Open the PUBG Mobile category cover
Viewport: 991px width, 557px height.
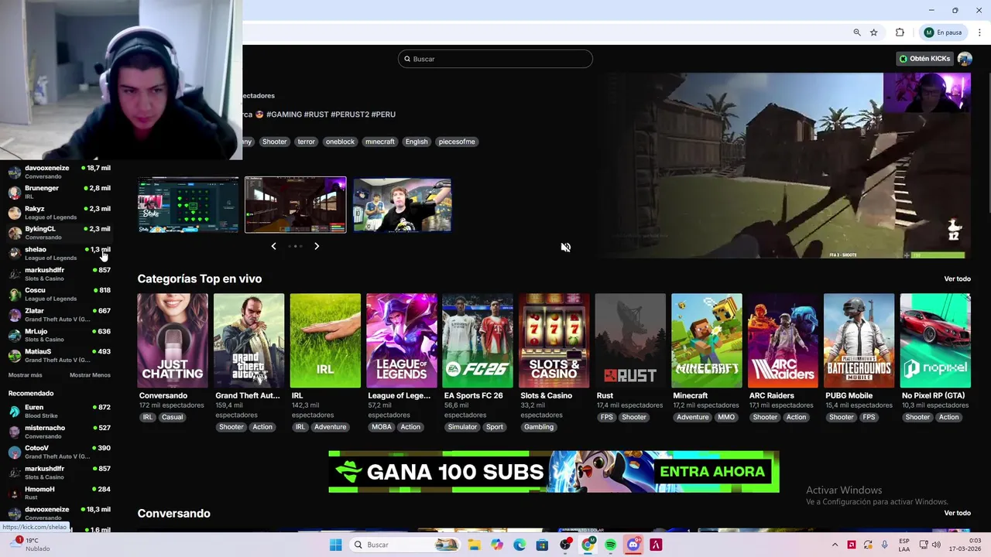tap(859, 340)
